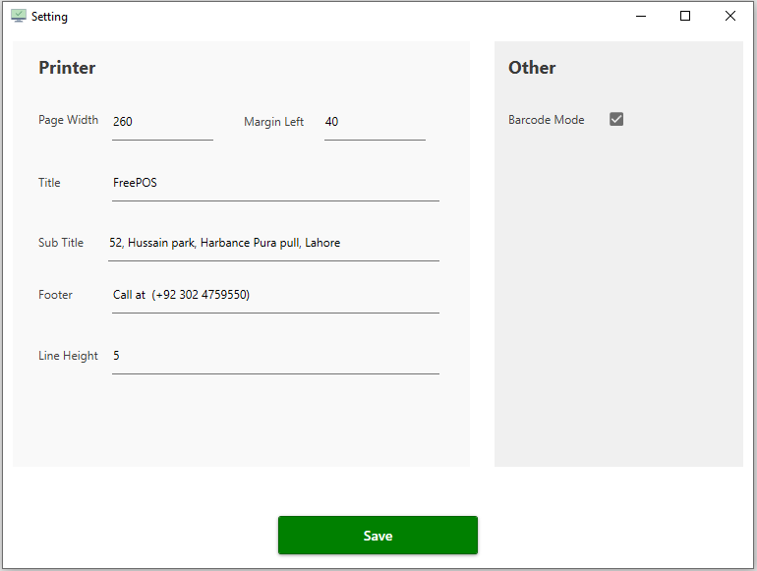Viewport: 757px width, 571px height.
Task: Minimize the Setting window
Action: pyautogui.click(x=641, y=16)
